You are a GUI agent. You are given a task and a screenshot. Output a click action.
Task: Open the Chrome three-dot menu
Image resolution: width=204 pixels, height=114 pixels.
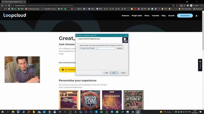tap(202, 5)
